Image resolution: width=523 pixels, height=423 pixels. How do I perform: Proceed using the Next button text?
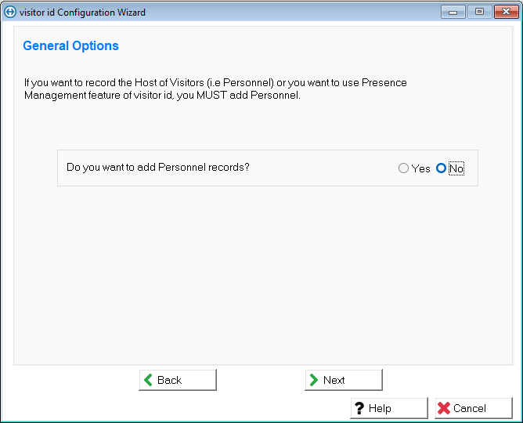pos(334,380)
